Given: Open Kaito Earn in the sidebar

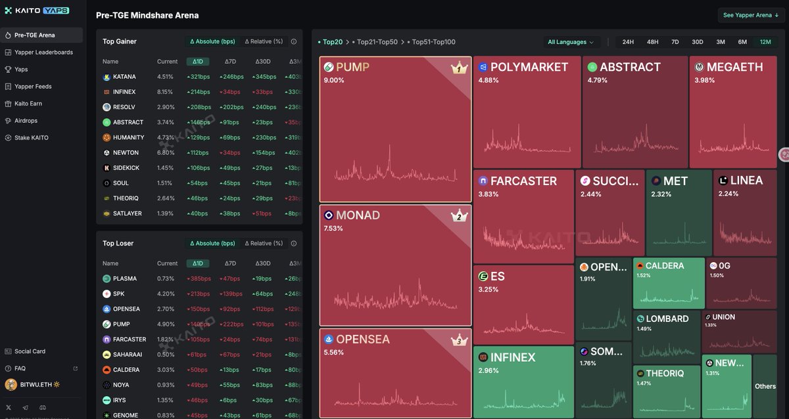Looking at the screenshot, I should click(x=41, y=103).
